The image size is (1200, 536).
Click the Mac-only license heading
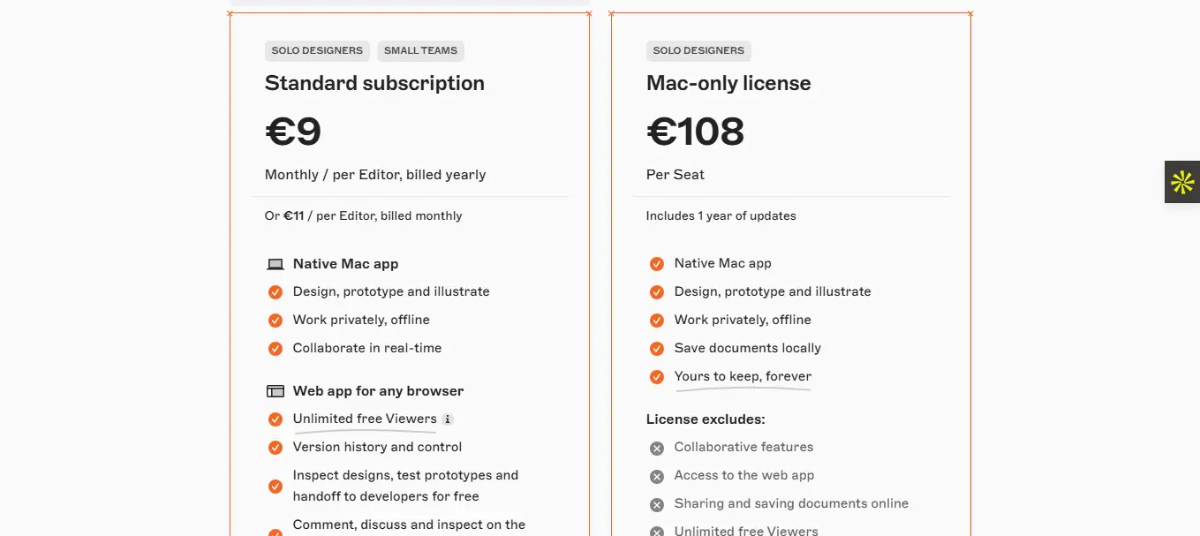(x=728, y=83)
